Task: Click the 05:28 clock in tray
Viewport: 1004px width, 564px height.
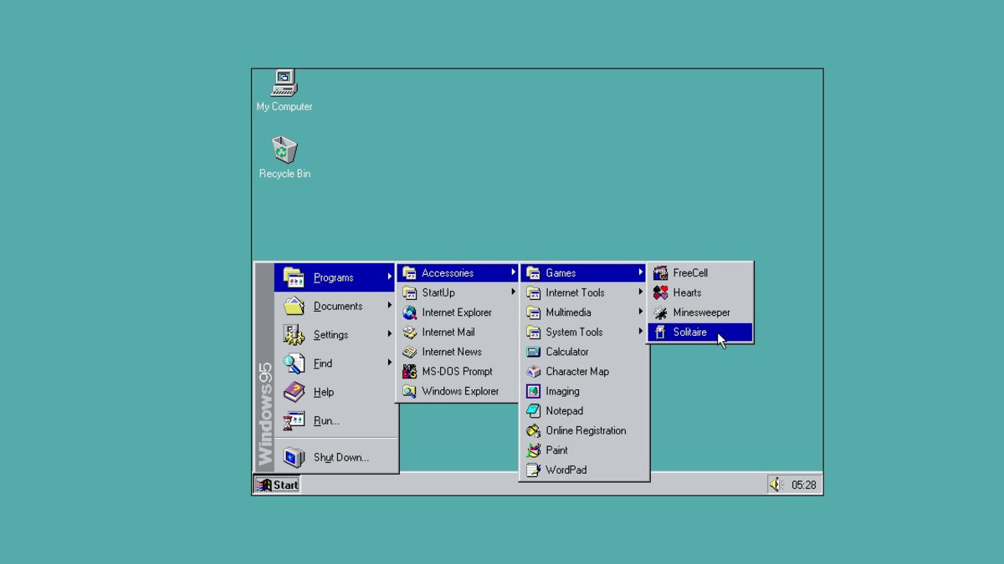Action: [x=804, y=485]
